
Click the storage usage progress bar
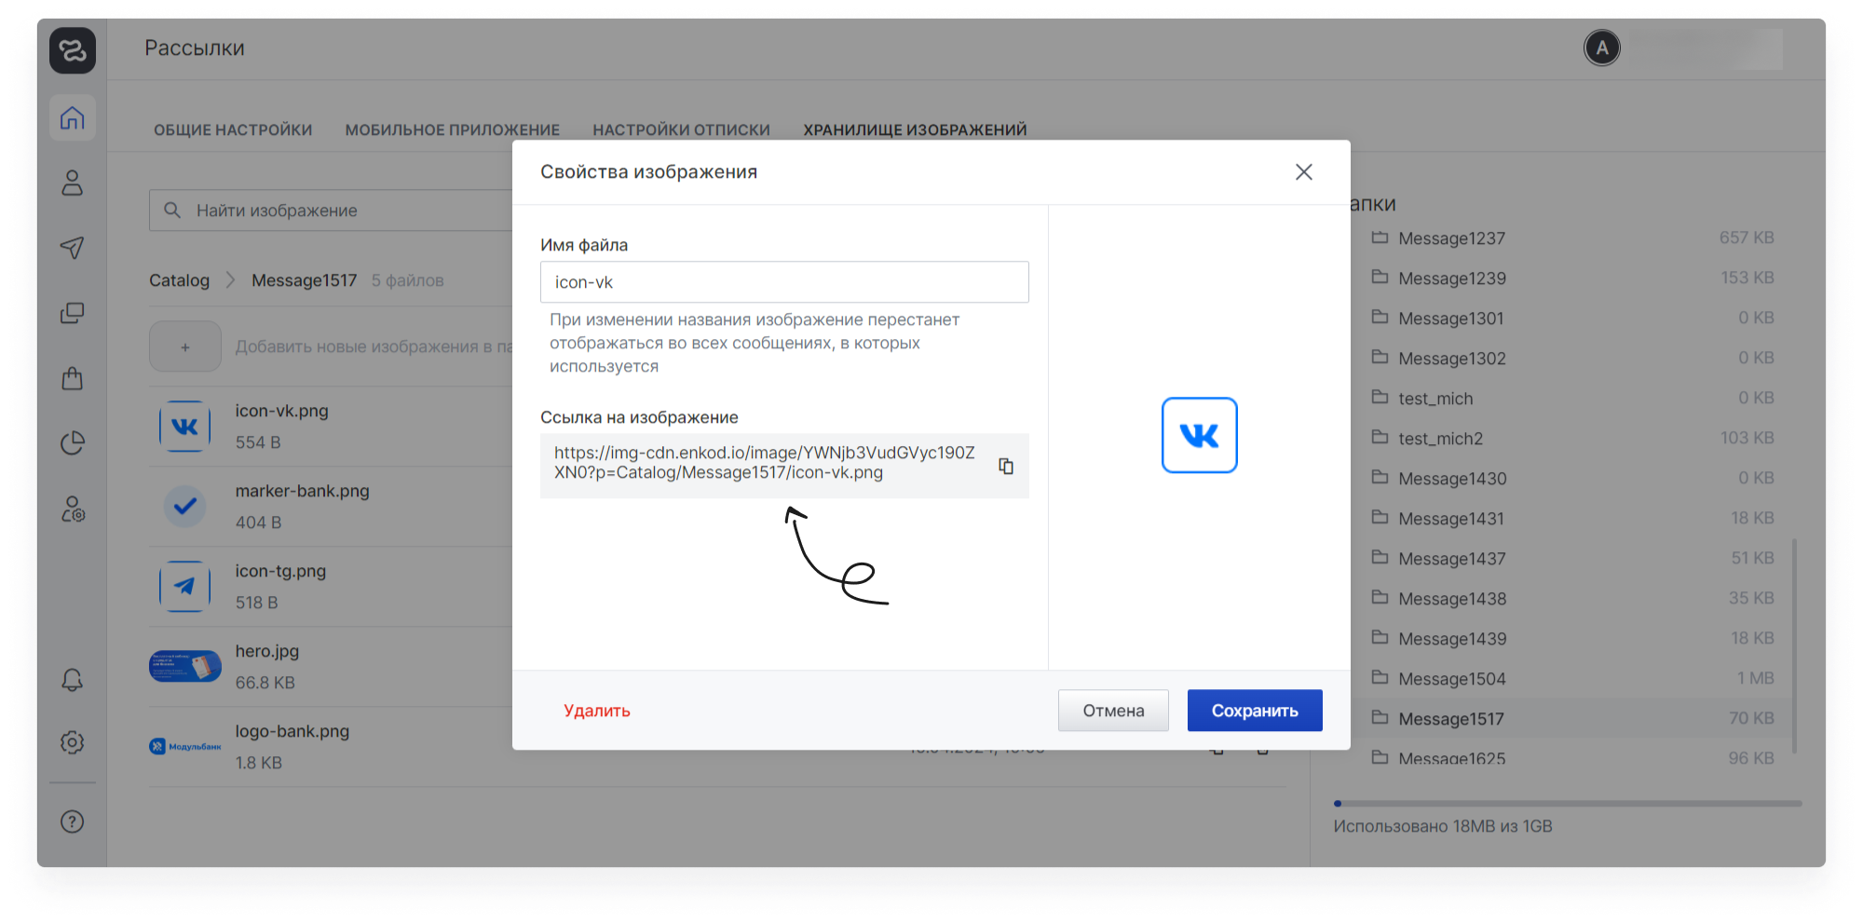click(x=1568, y=803)
